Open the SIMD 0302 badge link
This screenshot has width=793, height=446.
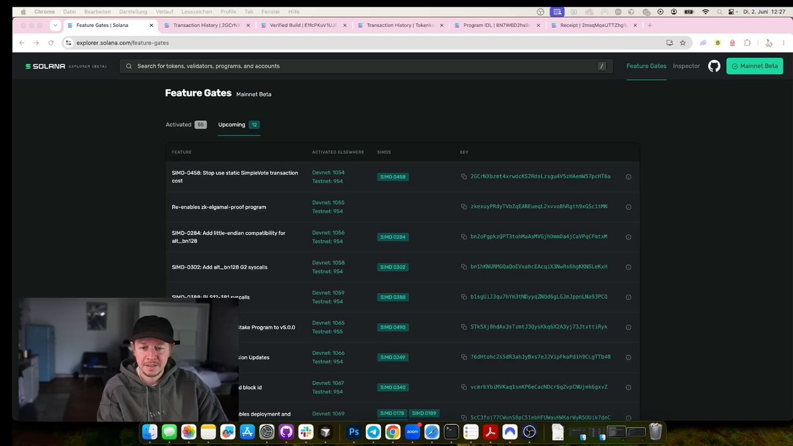click(393, 267)
